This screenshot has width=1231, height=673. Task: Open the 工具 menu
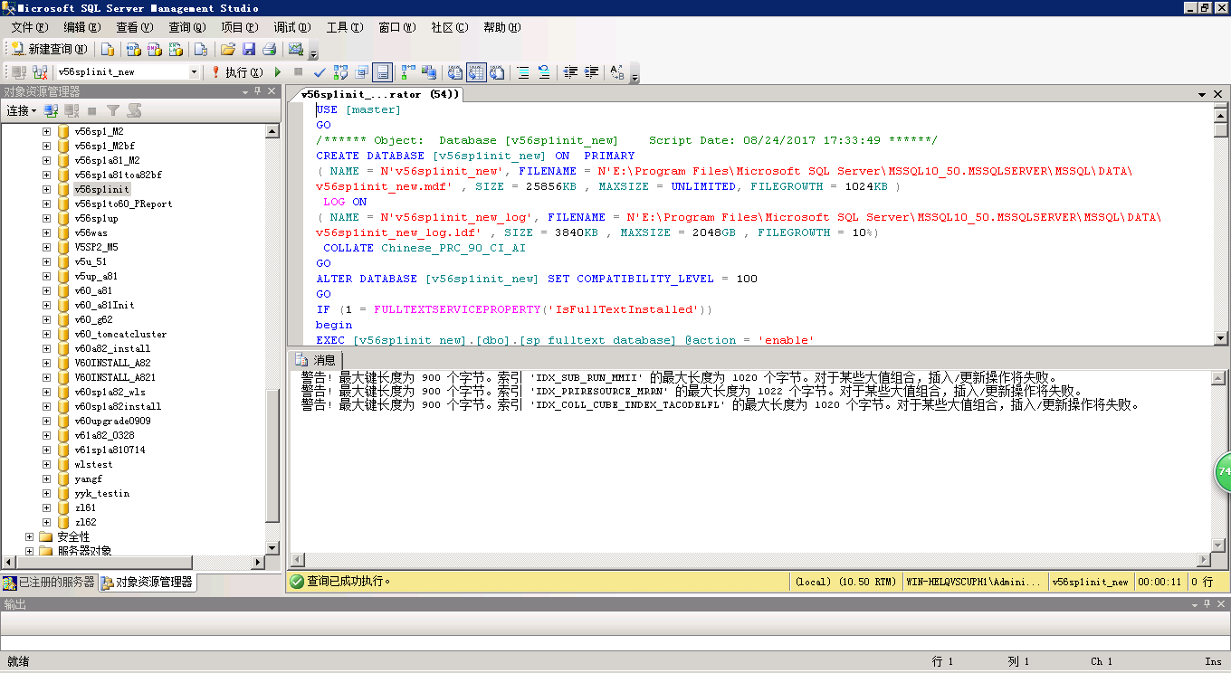click(x=341, y=27)
